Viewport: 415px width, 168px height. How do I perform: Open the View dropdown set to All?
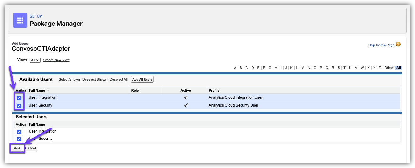pos(35,60)
